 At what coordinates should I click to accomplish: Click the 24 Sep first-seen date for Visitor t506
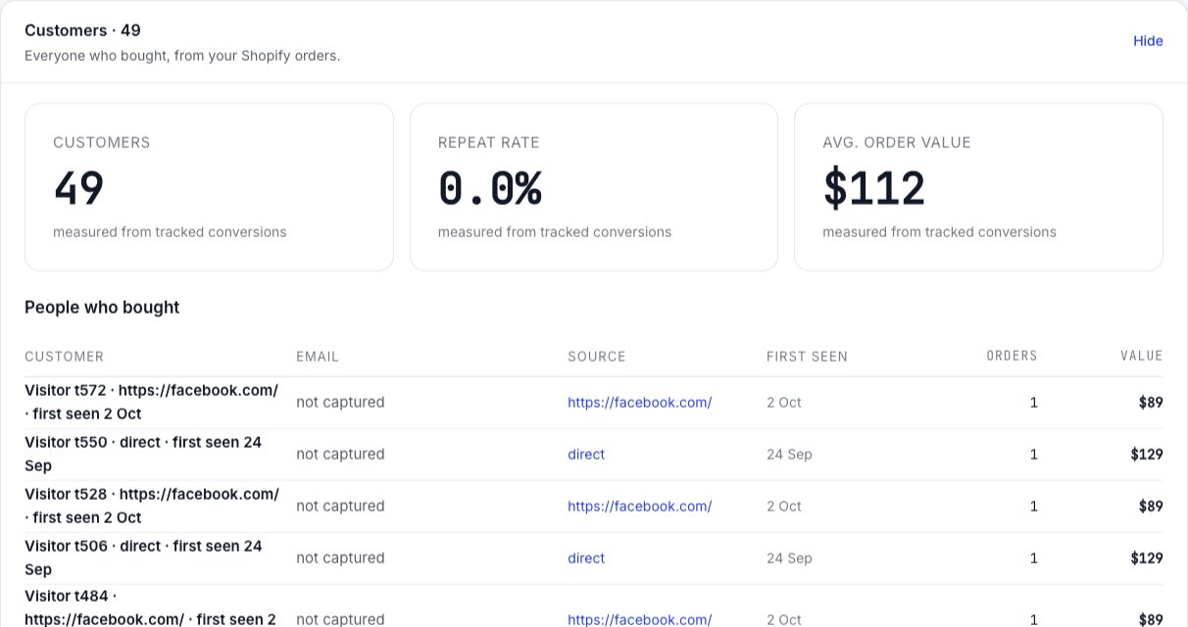(x=789, y=558)
